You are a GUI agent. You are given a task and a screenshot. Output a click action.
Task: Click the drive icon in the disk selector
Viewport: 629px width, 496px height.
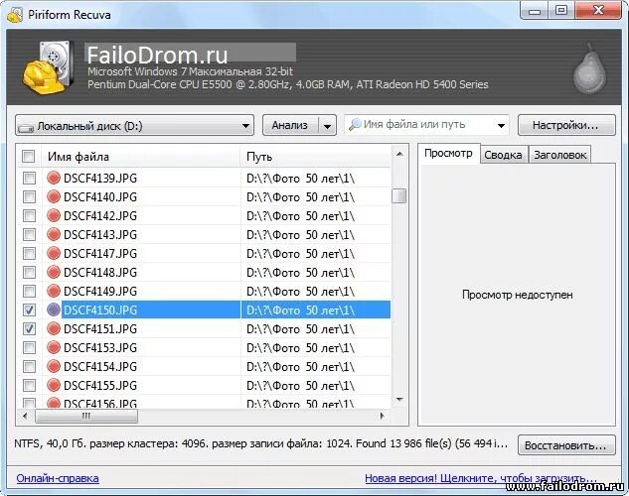[26, 128]
